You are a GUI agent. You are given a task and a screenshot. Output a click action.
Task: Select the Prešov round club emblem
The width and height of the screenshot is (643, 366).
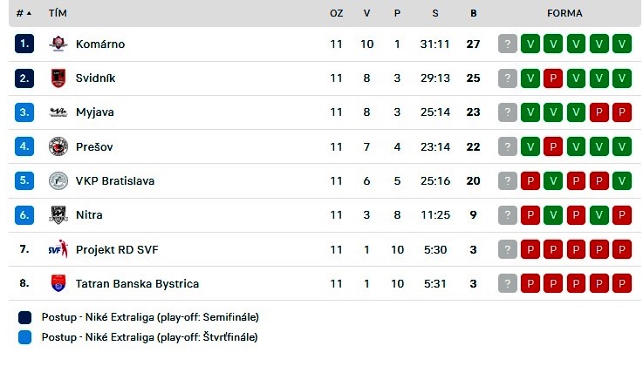click(58, 146)
